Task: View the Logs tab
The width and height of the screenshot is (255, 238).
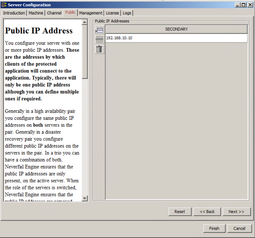Action: coord(127,13)
